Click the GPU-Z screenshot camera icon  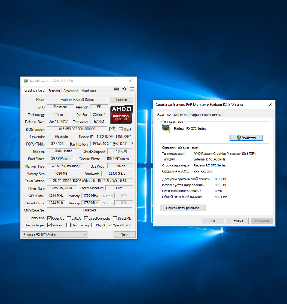click(x=117, y=89)
